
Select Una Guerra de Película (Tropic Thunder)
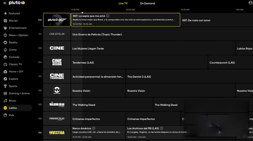click(97, 34)
